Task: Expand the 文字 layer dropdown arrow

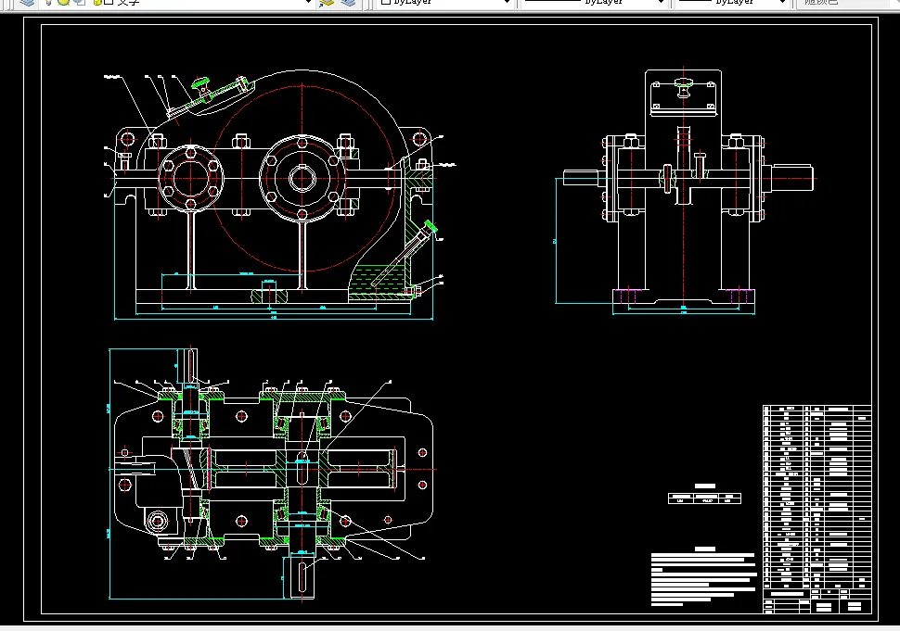Action: [x=308, y=2]
